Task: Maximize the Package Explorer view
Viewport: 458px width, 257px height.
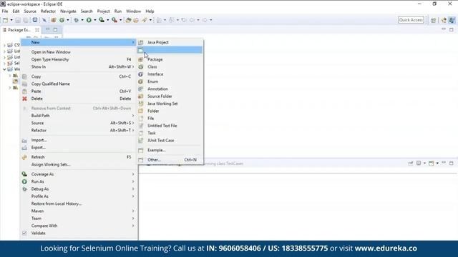Action: tap(56, 29)
